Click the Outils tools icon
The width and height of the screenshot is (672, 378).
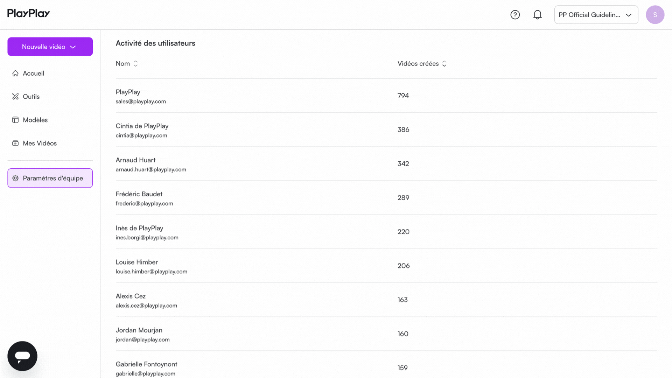pyautogui.click(x=15, y=97)
